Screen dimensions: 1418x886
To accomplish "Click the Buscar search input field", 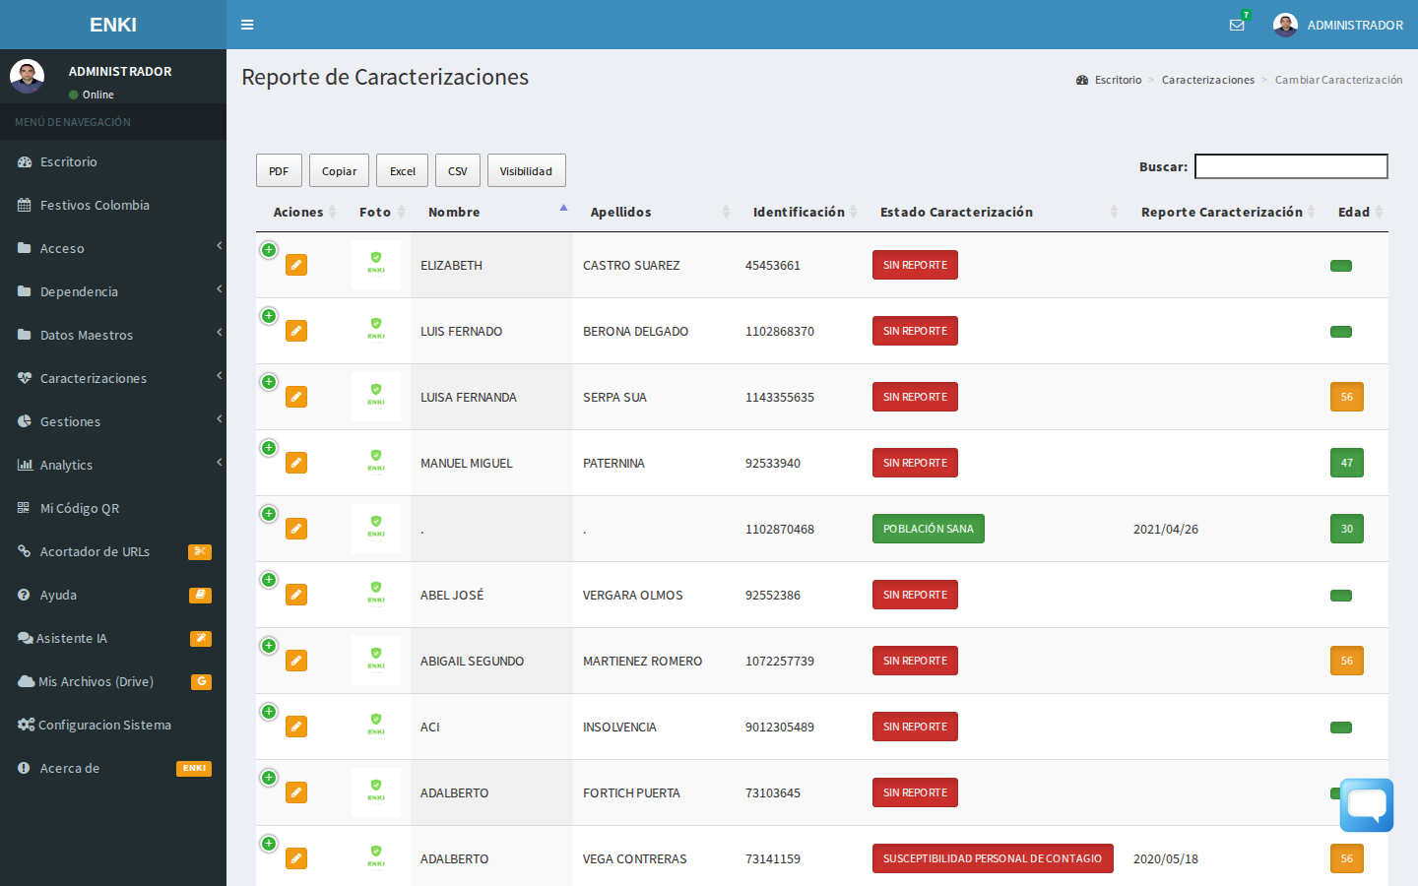I will (1291, 166).
